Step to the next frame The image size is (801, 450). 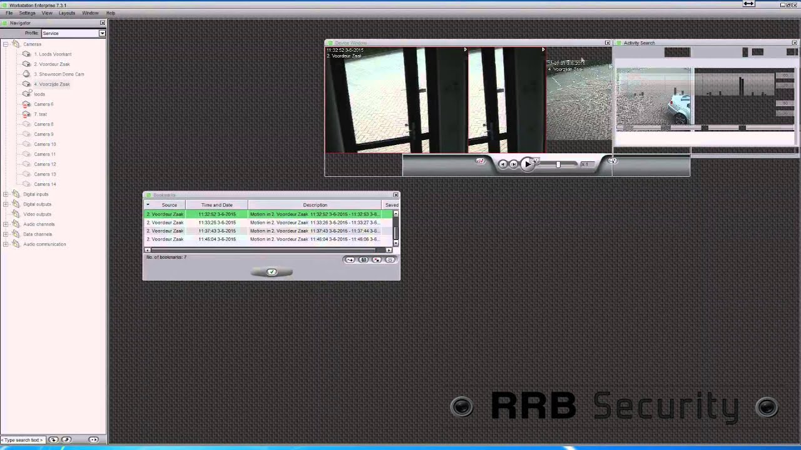pos(514,164)
